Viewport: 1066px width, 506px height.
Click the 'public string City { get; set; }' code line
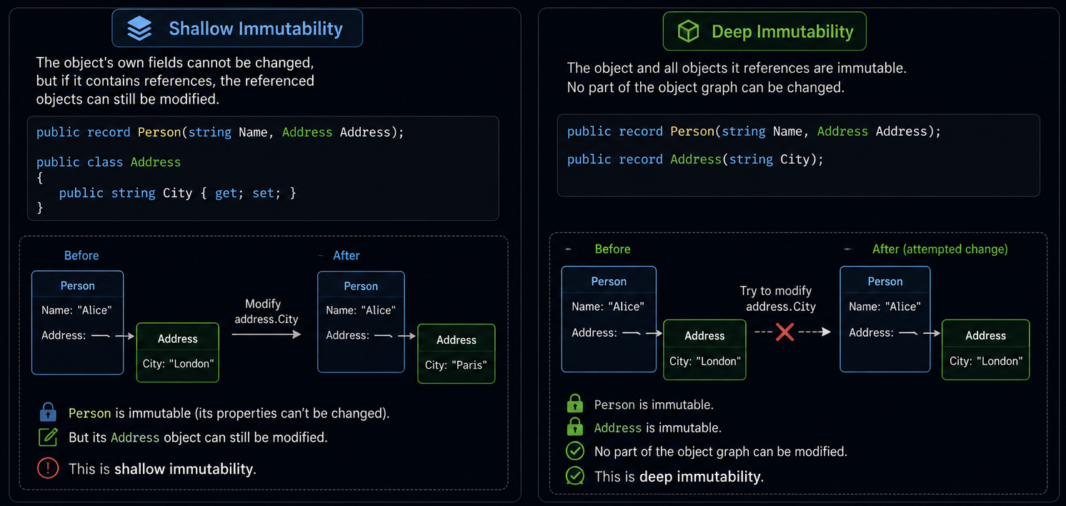tap(177, 193)
